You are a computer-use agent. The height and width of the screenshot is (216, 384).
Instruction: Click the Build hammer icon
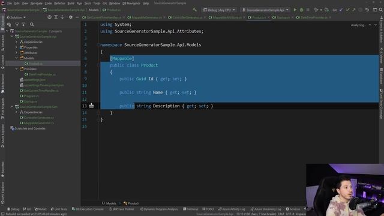coord(194,10)
